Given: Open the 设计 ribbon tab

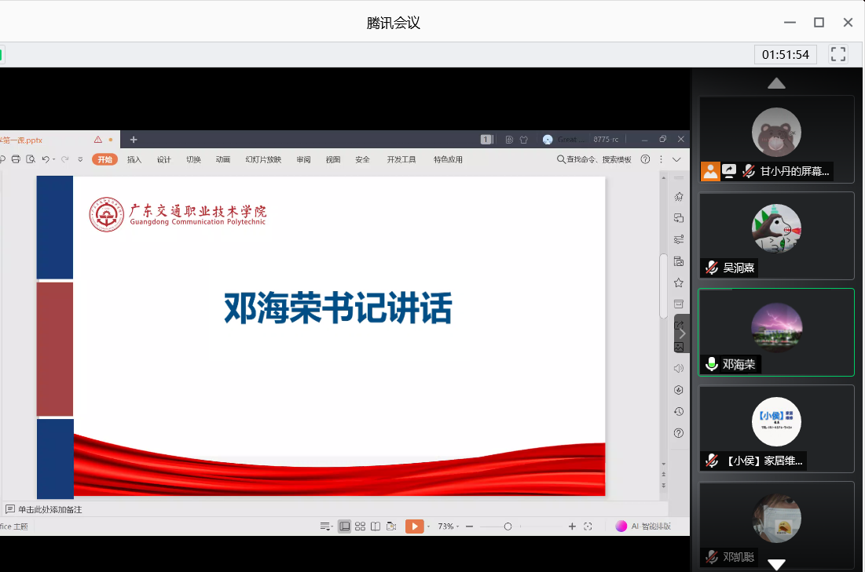Looking at the screenshot, I should pos(164,159).
